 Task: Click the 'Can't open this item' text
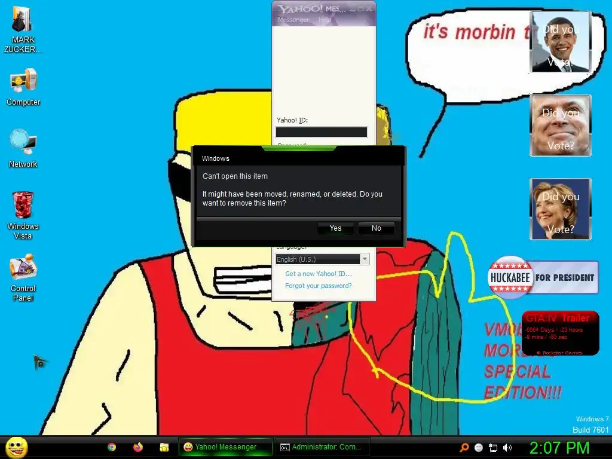pyautogui.click(x=235, y=176)
